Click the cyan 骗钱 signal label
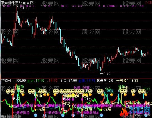 point(110,91)
